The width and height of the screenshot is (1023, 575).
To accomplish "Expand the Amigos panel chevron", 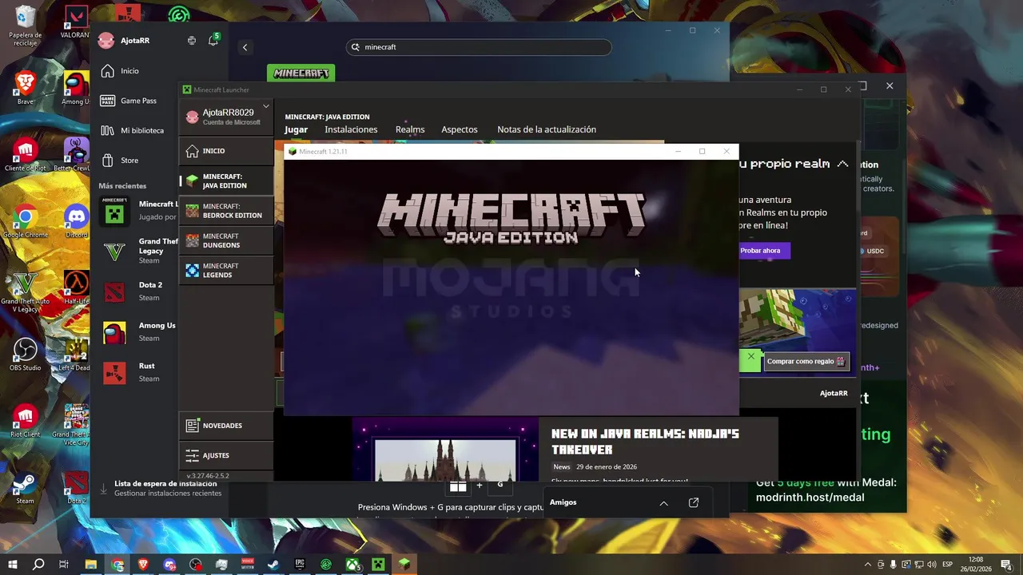I will pyautogui.click(x=663, y=503).
